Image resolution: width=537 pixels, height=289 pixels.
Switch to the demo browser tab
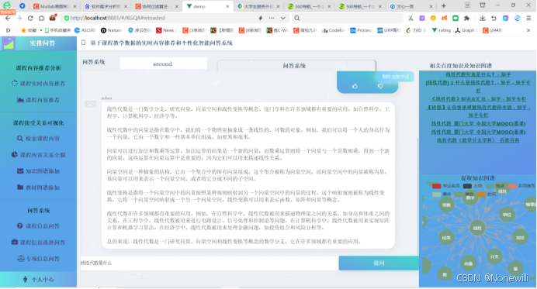(207, 6)
